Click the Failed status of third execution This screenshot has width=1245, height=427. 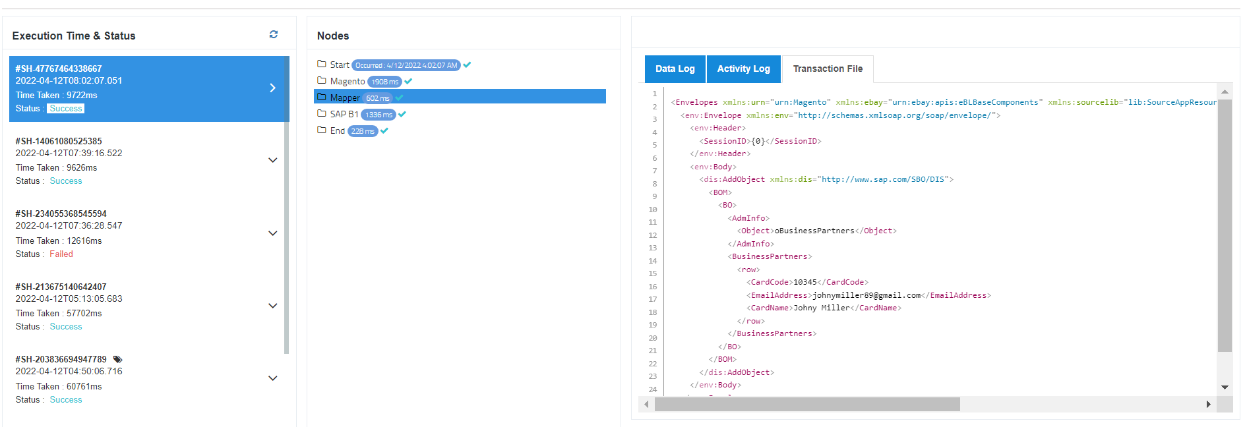[x=61, y=254]
